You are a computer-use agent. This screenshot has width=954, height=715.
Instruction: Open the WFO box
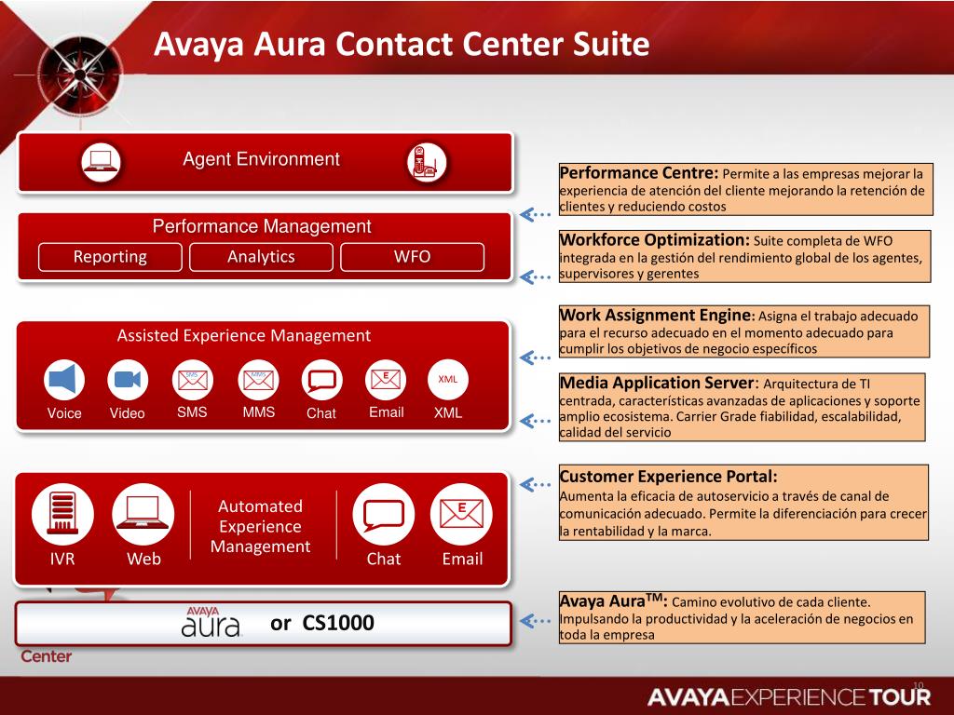[x=413, y=257]
